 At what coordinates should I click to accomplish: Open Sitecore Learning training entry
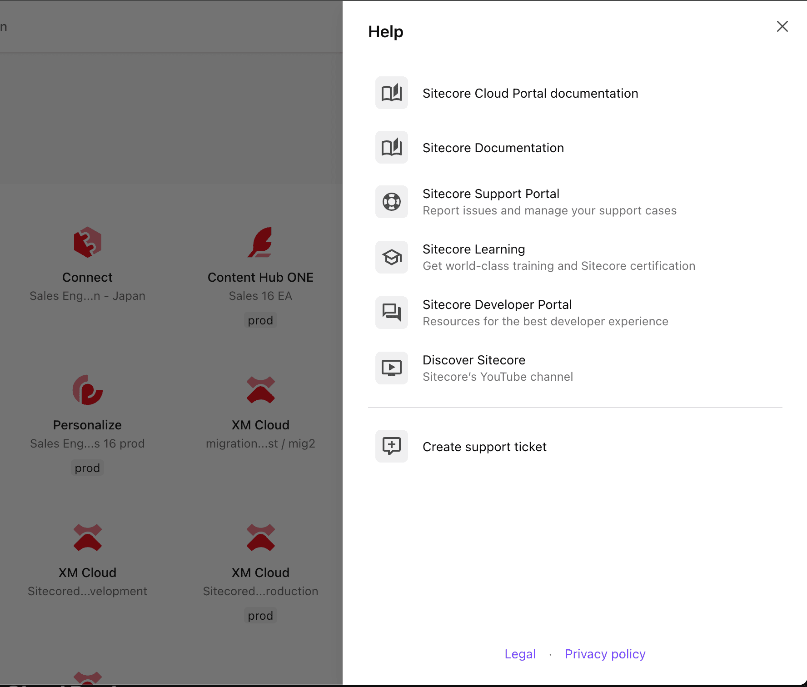coord(473,249)
